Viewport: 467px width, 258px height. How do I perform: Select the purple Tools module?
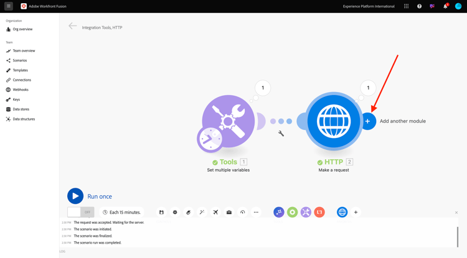click(x=229, y=121)
